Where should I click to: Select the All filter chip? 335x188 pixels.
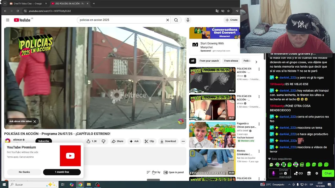[x=193, y=61]
